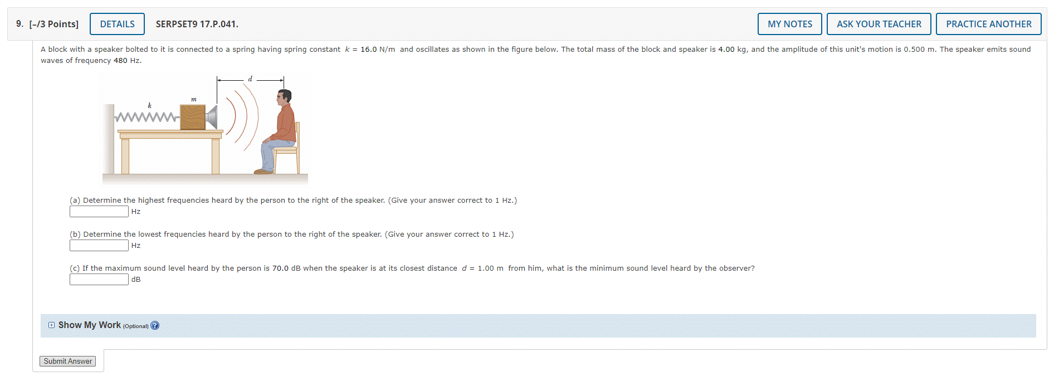This screenshot has height=376, width=1054.
Task: Click the Show My Work heading text
Action: coord(89,325)
